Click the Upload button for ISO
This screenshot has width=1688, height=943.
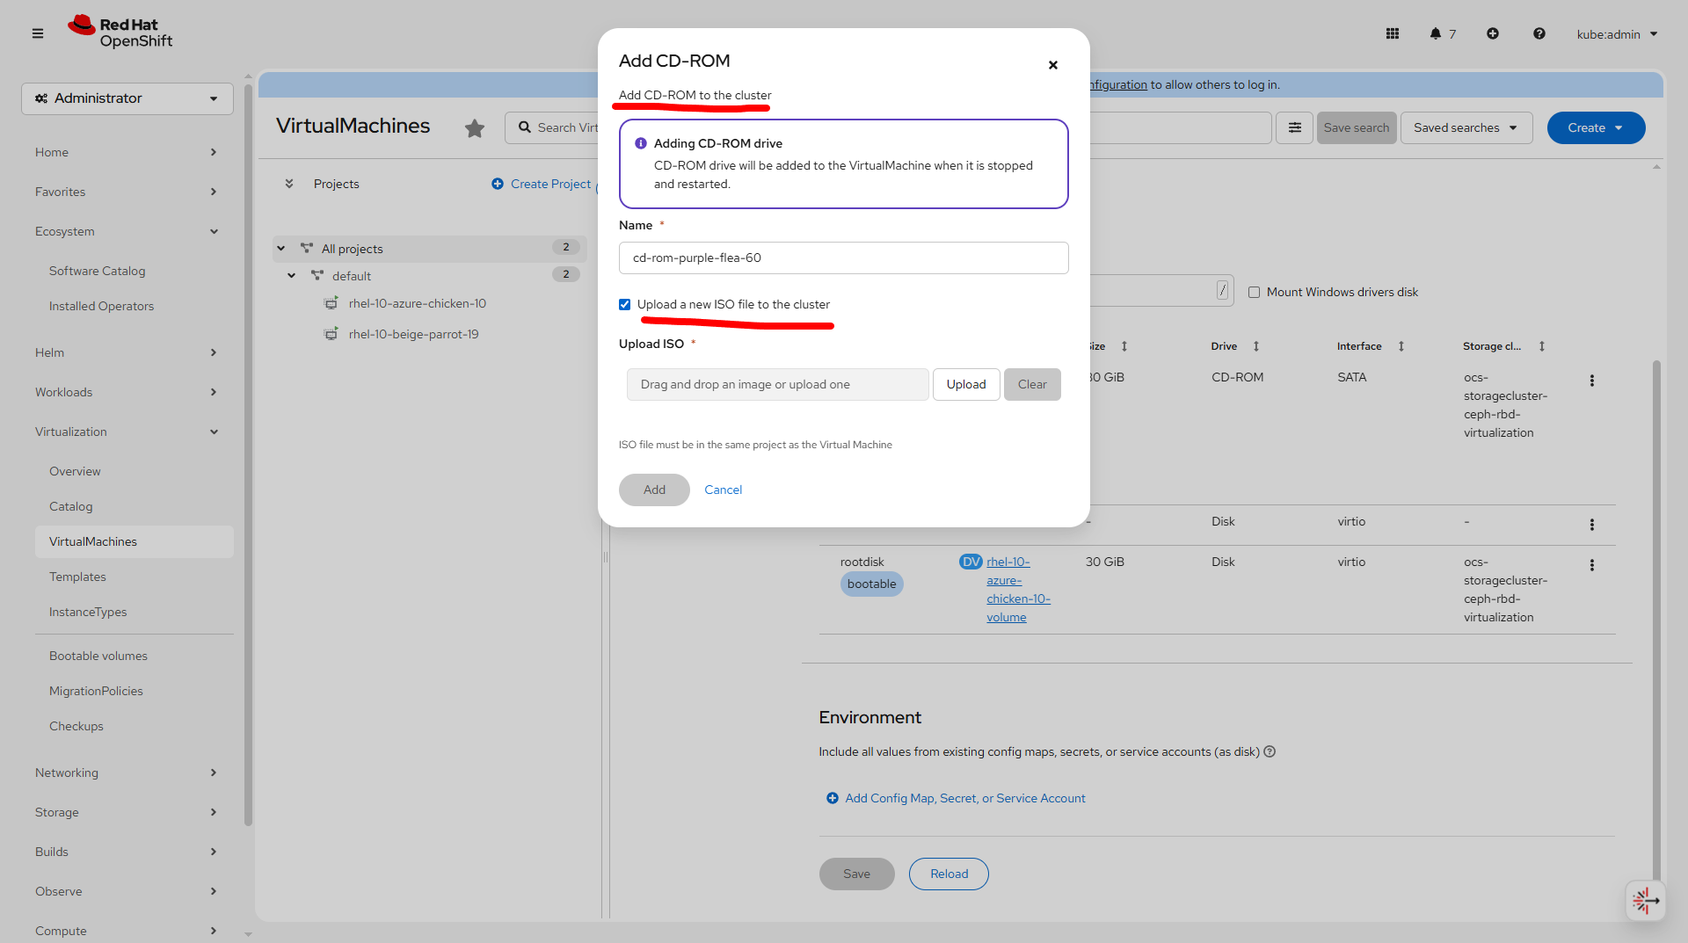pyautogui.click(x=966, y=385)
